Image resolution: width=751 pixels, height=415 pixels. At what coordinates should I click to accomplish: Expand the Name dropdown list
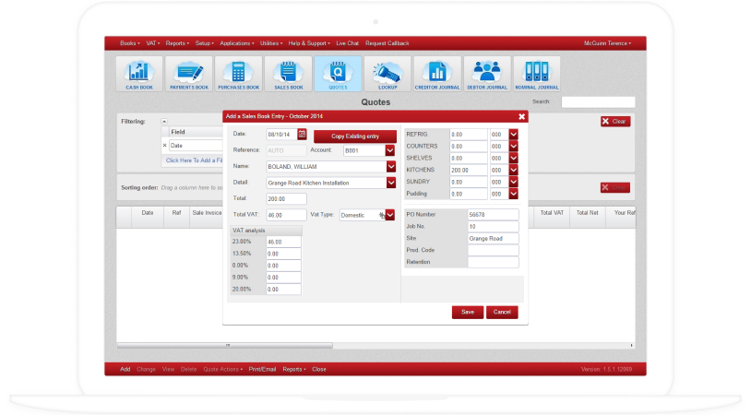(391, 167)
